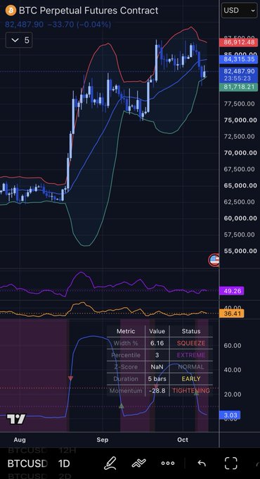This screenshot has width=260, height=479.
Task: Tap the EARLY duration status cell
Action: pos(191,379)
